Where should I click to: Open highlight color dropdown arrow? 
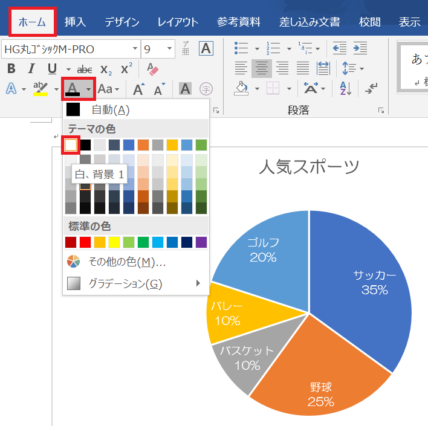[56, 89]
